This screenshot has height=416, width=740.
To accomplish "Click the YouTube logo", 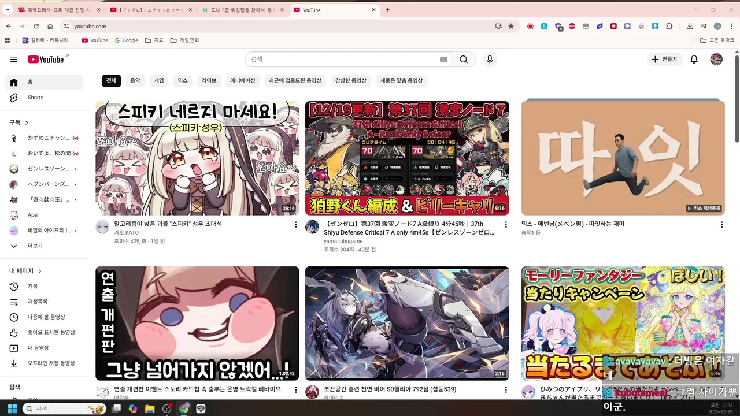I will 46,60.
